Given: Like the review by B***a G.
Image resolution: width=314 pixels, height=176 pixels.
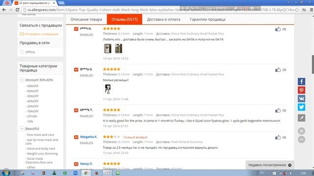Looking at the screenshot, I should [x=278, y=69].
